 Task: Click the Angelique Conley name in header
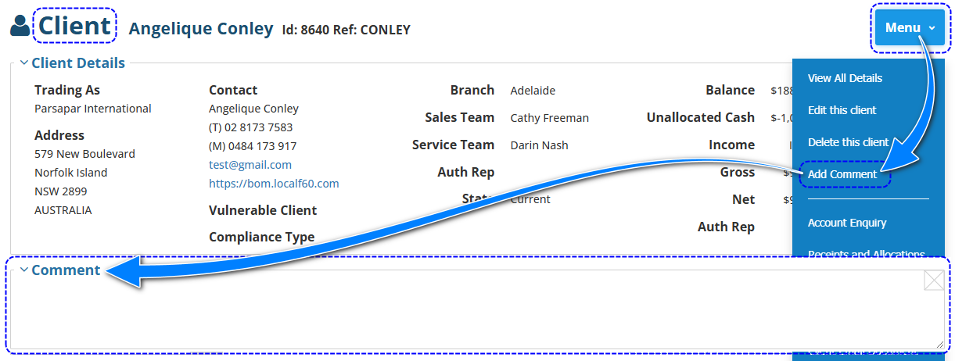201,29
